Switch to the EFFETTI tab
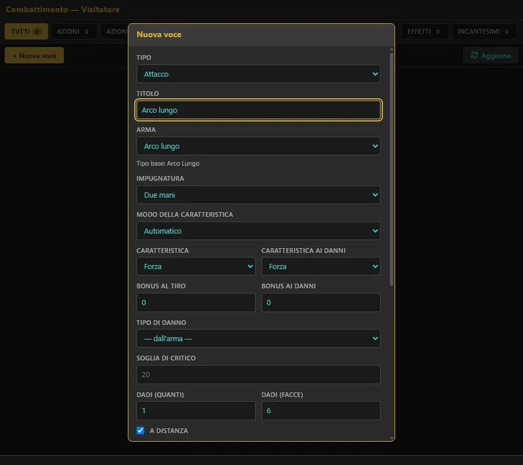The width and height of the screenshot is (523, 465). 424,31
